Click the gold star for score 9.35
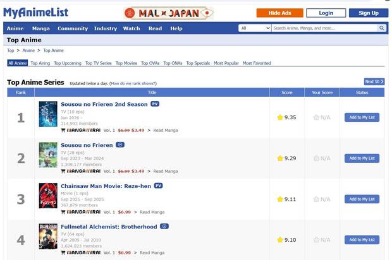Screen dimensions: 392x260 tap(280, 117)
